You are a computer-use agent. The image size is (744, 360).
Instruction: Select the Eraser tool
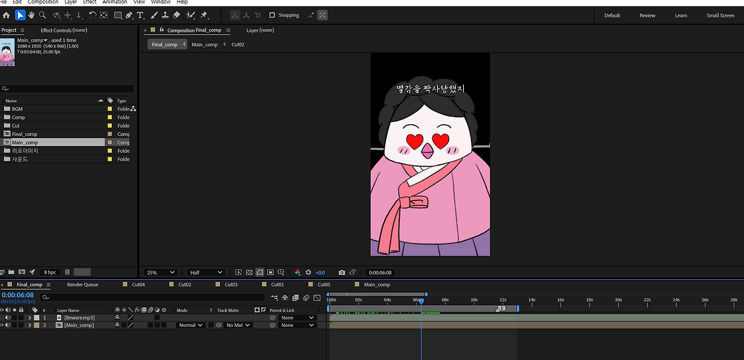177,15
